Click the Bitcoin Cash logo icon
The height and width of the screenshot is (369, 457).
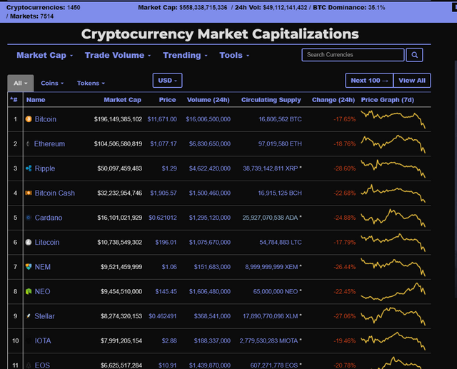[x=29, y=193]
